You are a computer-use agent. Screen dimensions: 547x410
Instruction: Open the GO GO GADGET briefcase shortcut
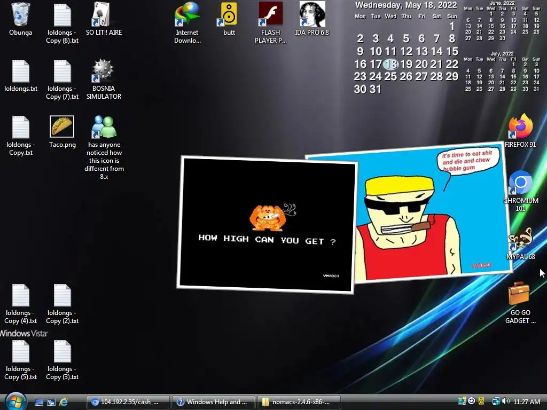tap(520, 303)
